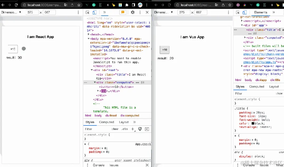The width and height of the screenshot is (284, 167).
Task: Open Dimensions dropdown in Vue device toolbar
Action: point(163,12)
